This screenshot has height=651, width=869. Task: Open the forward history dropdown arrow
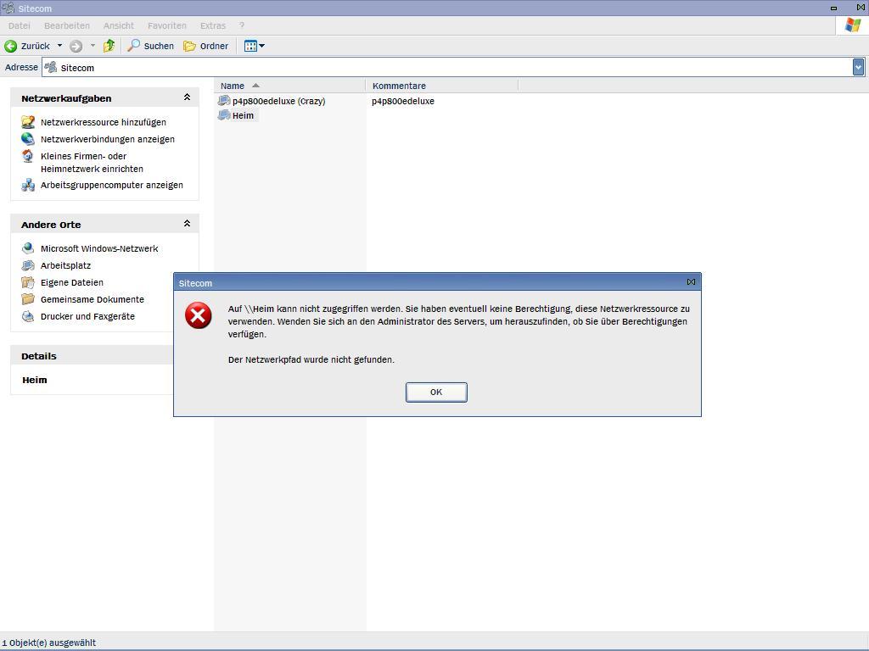93,46
